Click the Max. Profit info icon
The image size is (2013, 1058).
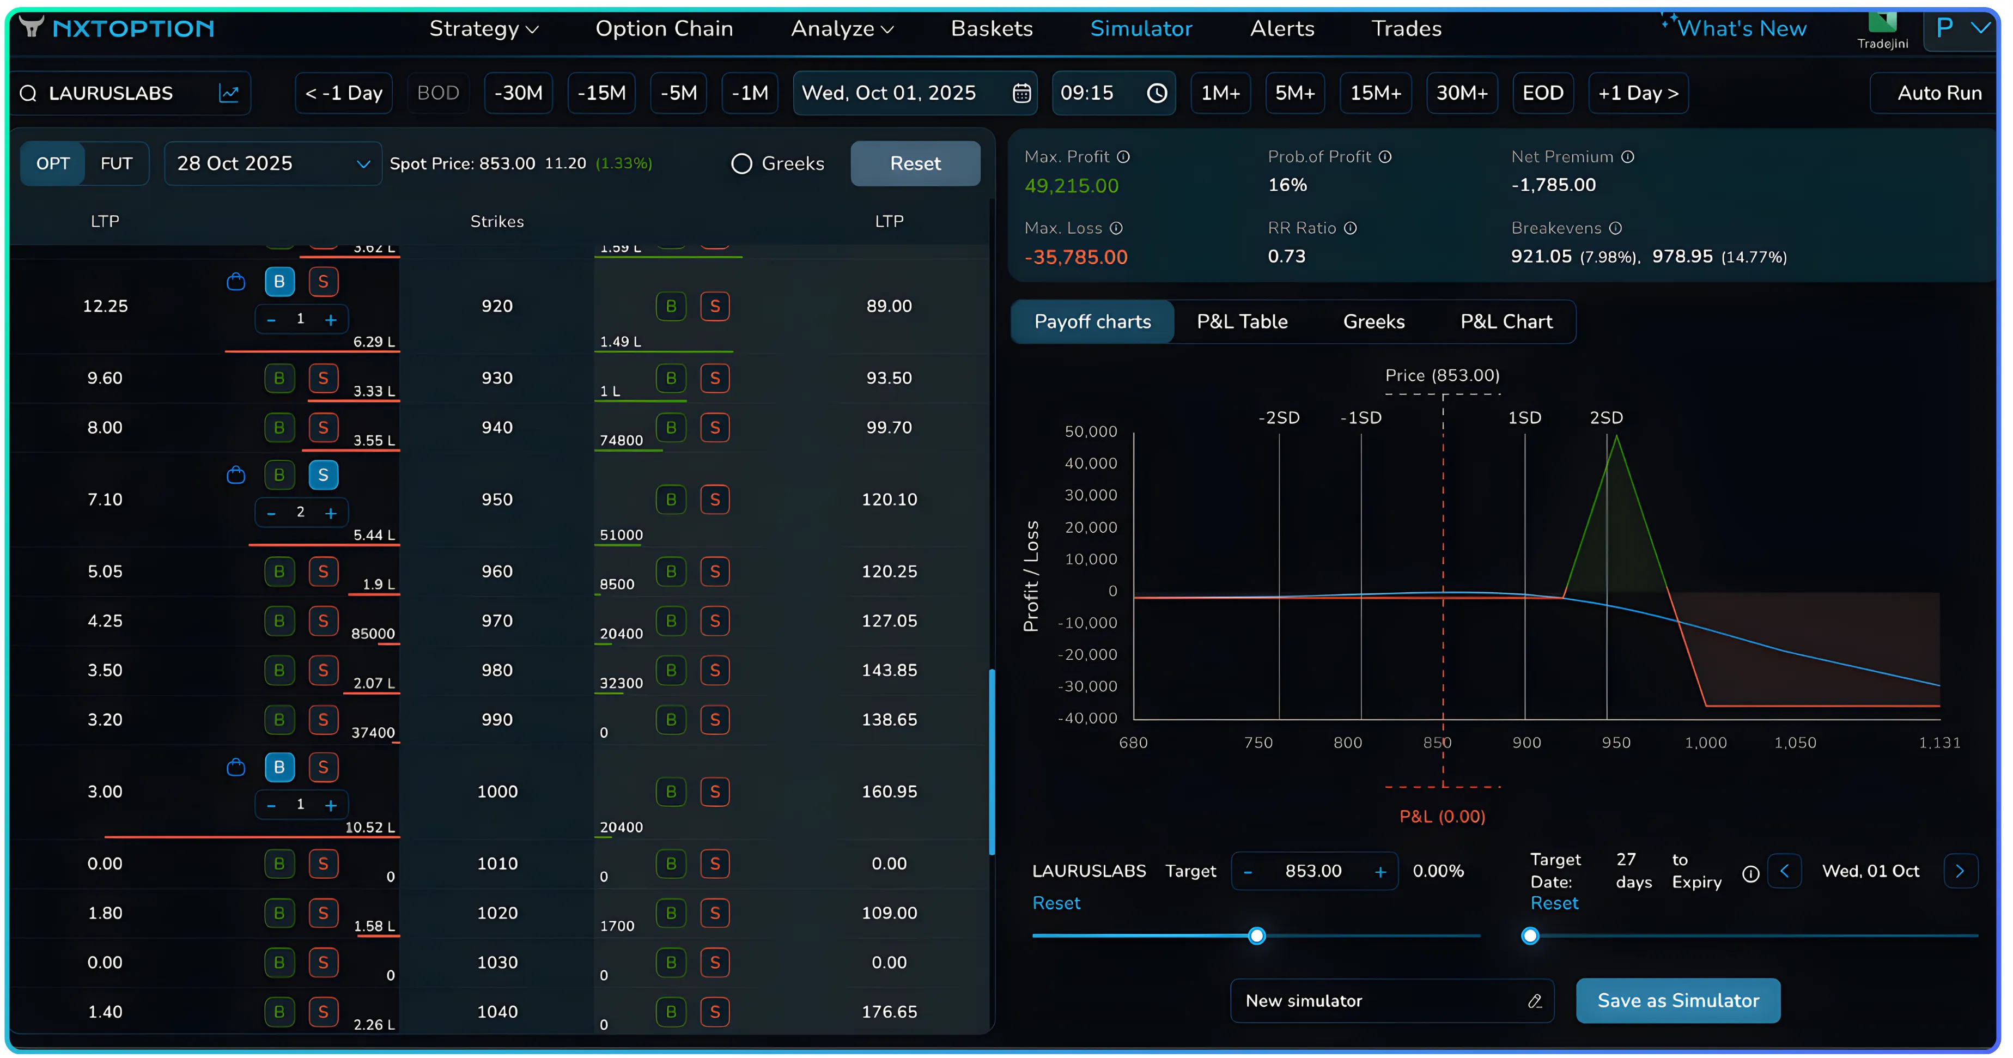[x=1123, y=157]
